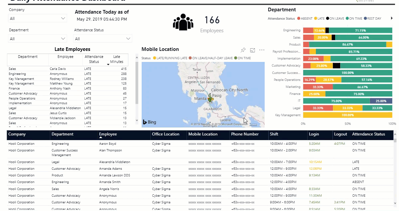The height and width of the screenshot is (211, 399).
Task: Click Sales 64.00% on-time bar segment
Action: click(x=364, y=38)
